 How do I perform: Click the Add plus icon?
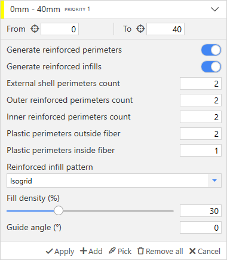84,251
